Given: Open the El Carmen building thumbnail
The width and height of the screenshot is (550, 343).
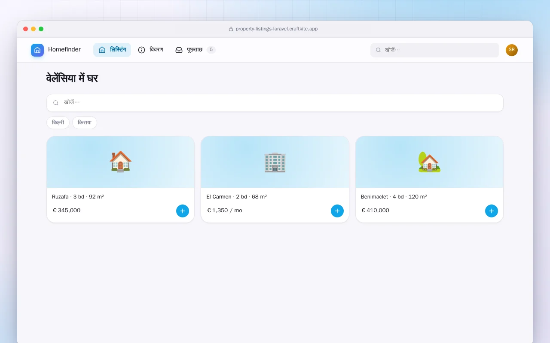Looking at the screenshot, I should coord(275,162).
